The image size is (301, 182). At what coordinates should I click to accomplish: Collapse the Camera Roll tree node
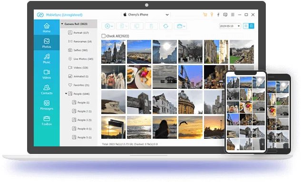(x=62, y=24)
